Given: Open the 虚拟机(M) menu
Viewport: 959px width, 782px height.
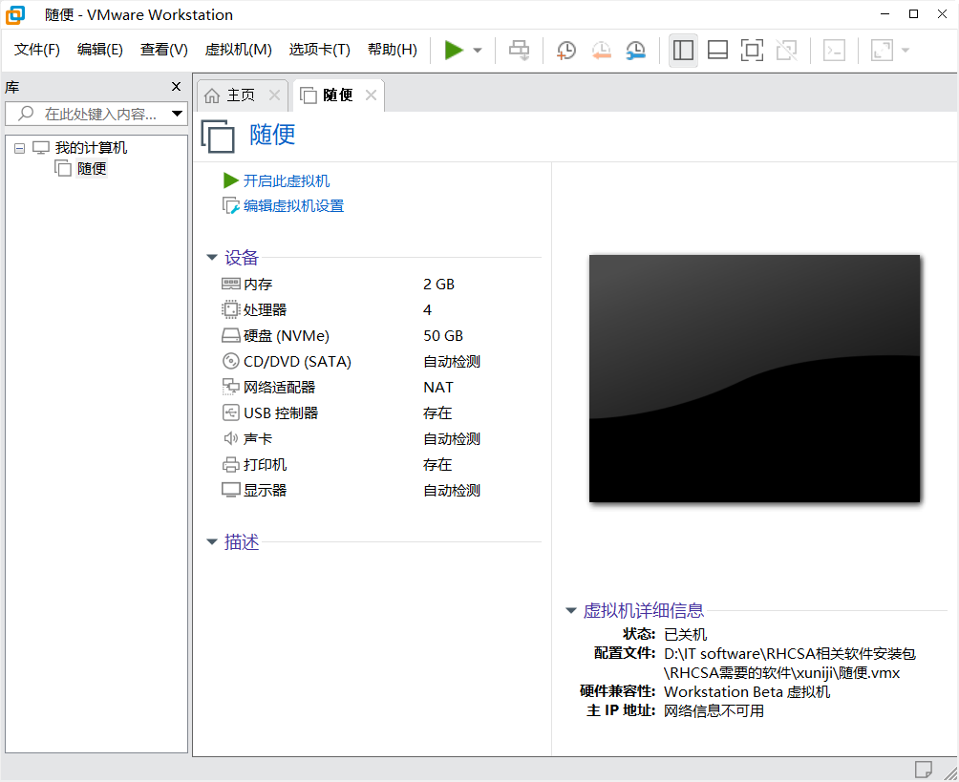Looking at the screenshot, I should (x=239, y=50).
